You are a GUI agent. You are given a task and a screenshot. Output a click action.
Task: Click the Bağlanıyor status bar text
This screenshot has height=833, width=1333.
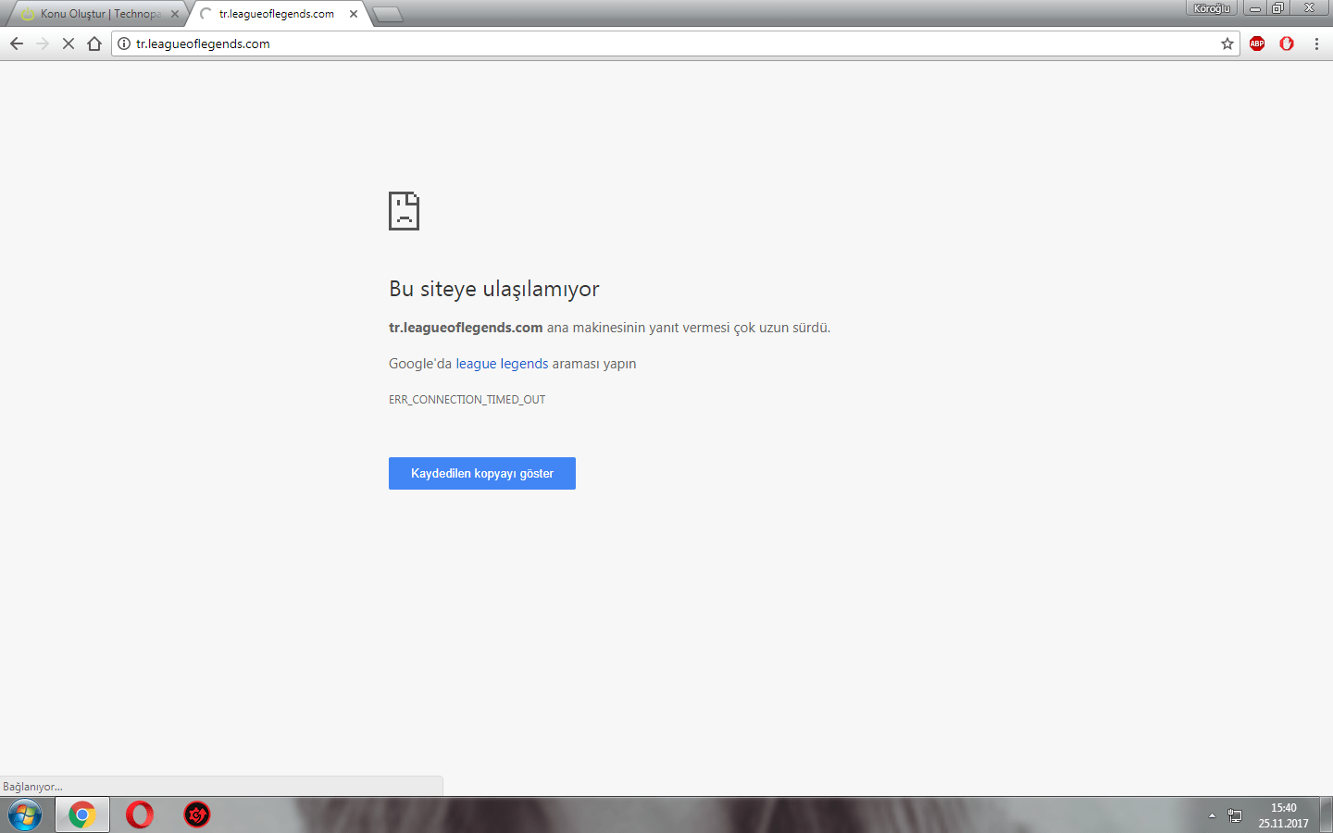[32, 787]
